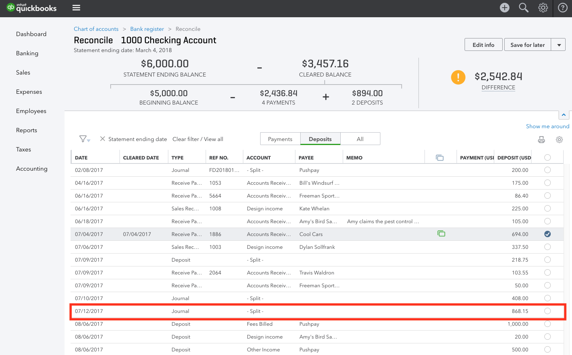Viewport: 572px width, 355px height.
Task: Click the copy icon on the Cool Cars row
Action: coord(441,234)
